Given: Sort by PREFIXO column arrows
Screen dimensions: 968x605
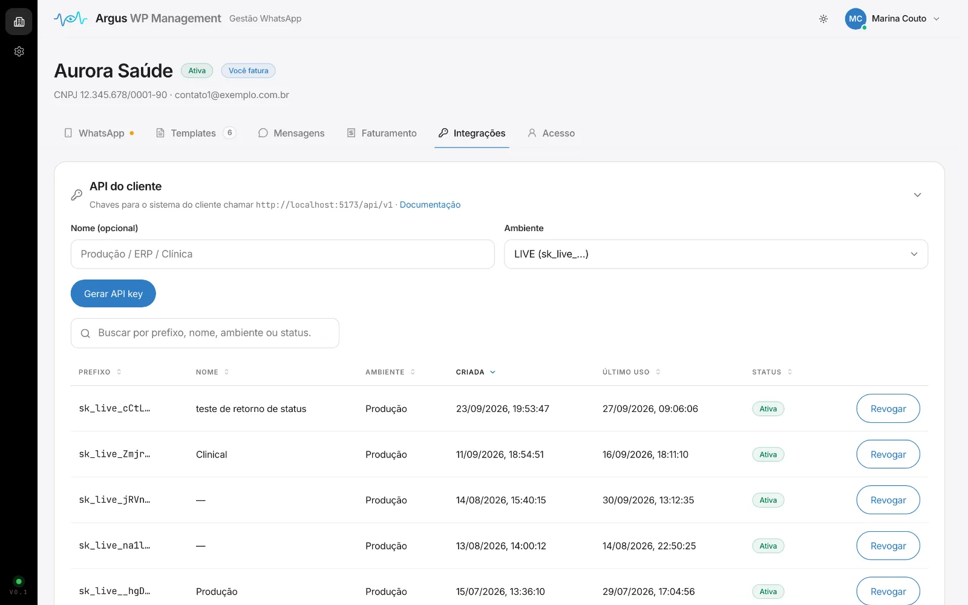Looking at the screenshot, I should [119, 372].
